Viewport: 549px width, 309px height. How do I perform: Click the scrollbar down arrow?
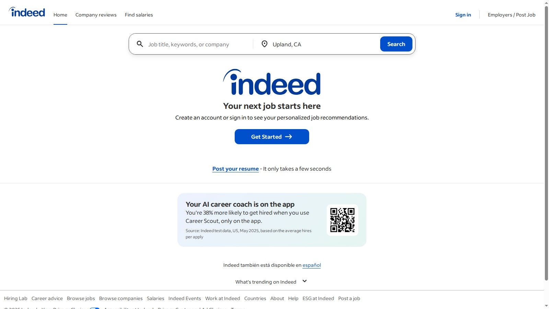point(546,306)
